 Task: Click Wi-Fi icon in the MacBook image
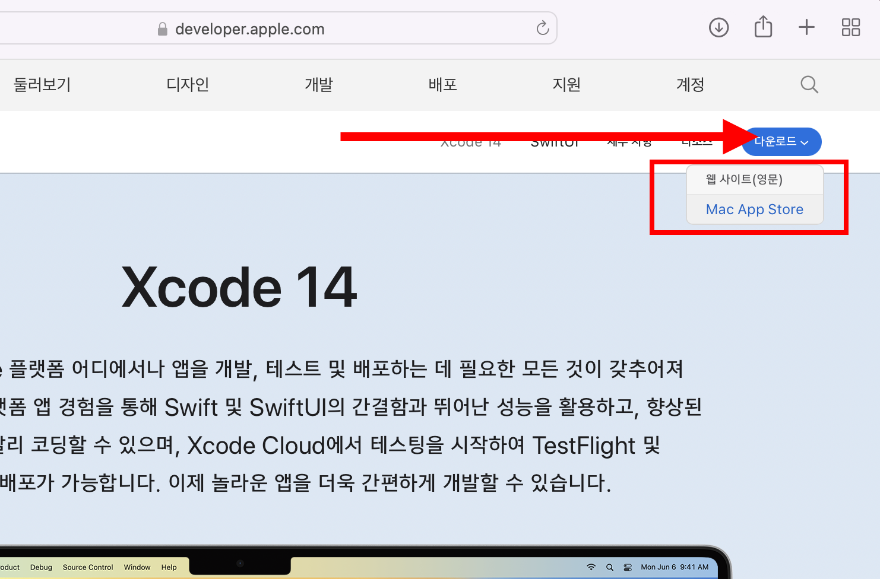point(591,567)
